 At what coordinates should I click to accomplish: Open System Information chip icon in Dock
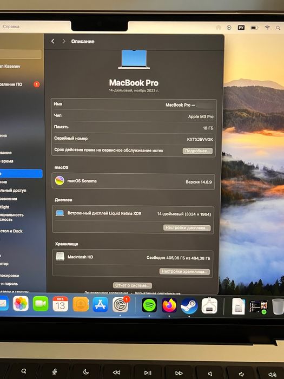209,306
